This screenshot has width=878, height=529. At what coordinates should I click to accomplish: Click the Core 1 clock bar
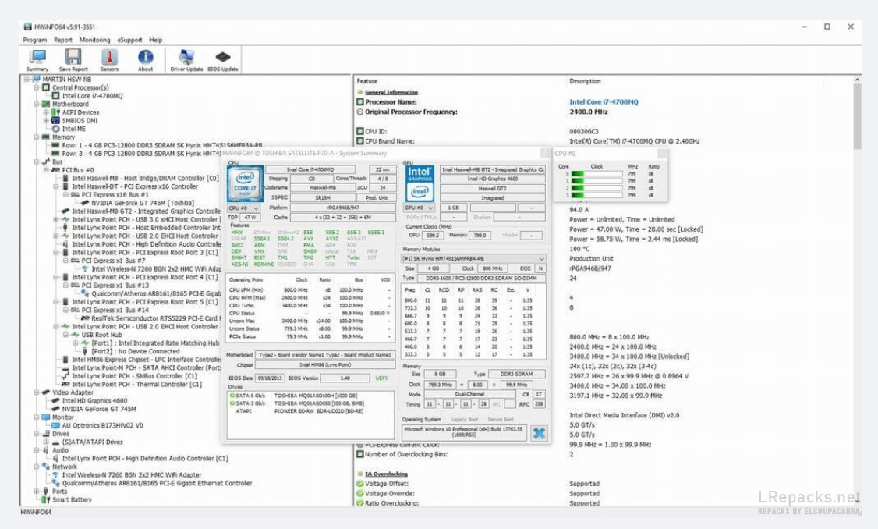597,181
